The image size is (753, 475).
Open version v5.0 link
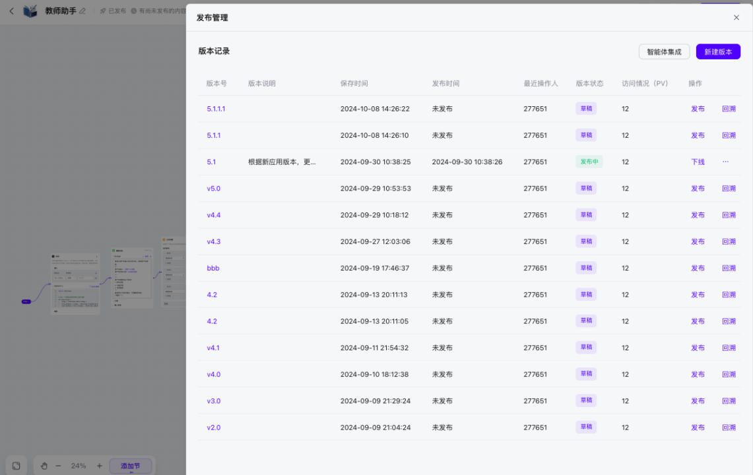(x=214, y=189)
